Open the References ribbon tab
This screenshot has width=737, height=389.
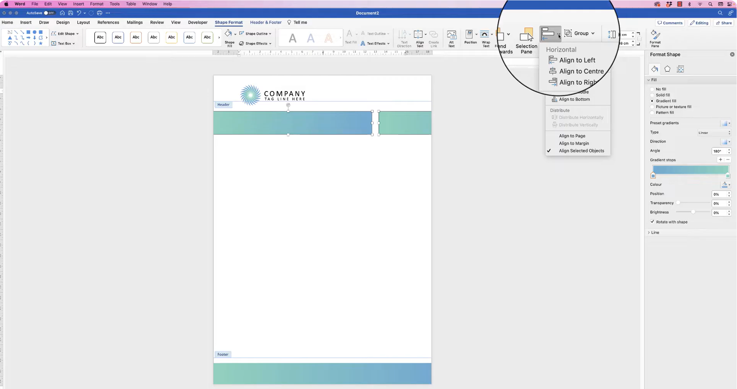click(x=108, y=22)
